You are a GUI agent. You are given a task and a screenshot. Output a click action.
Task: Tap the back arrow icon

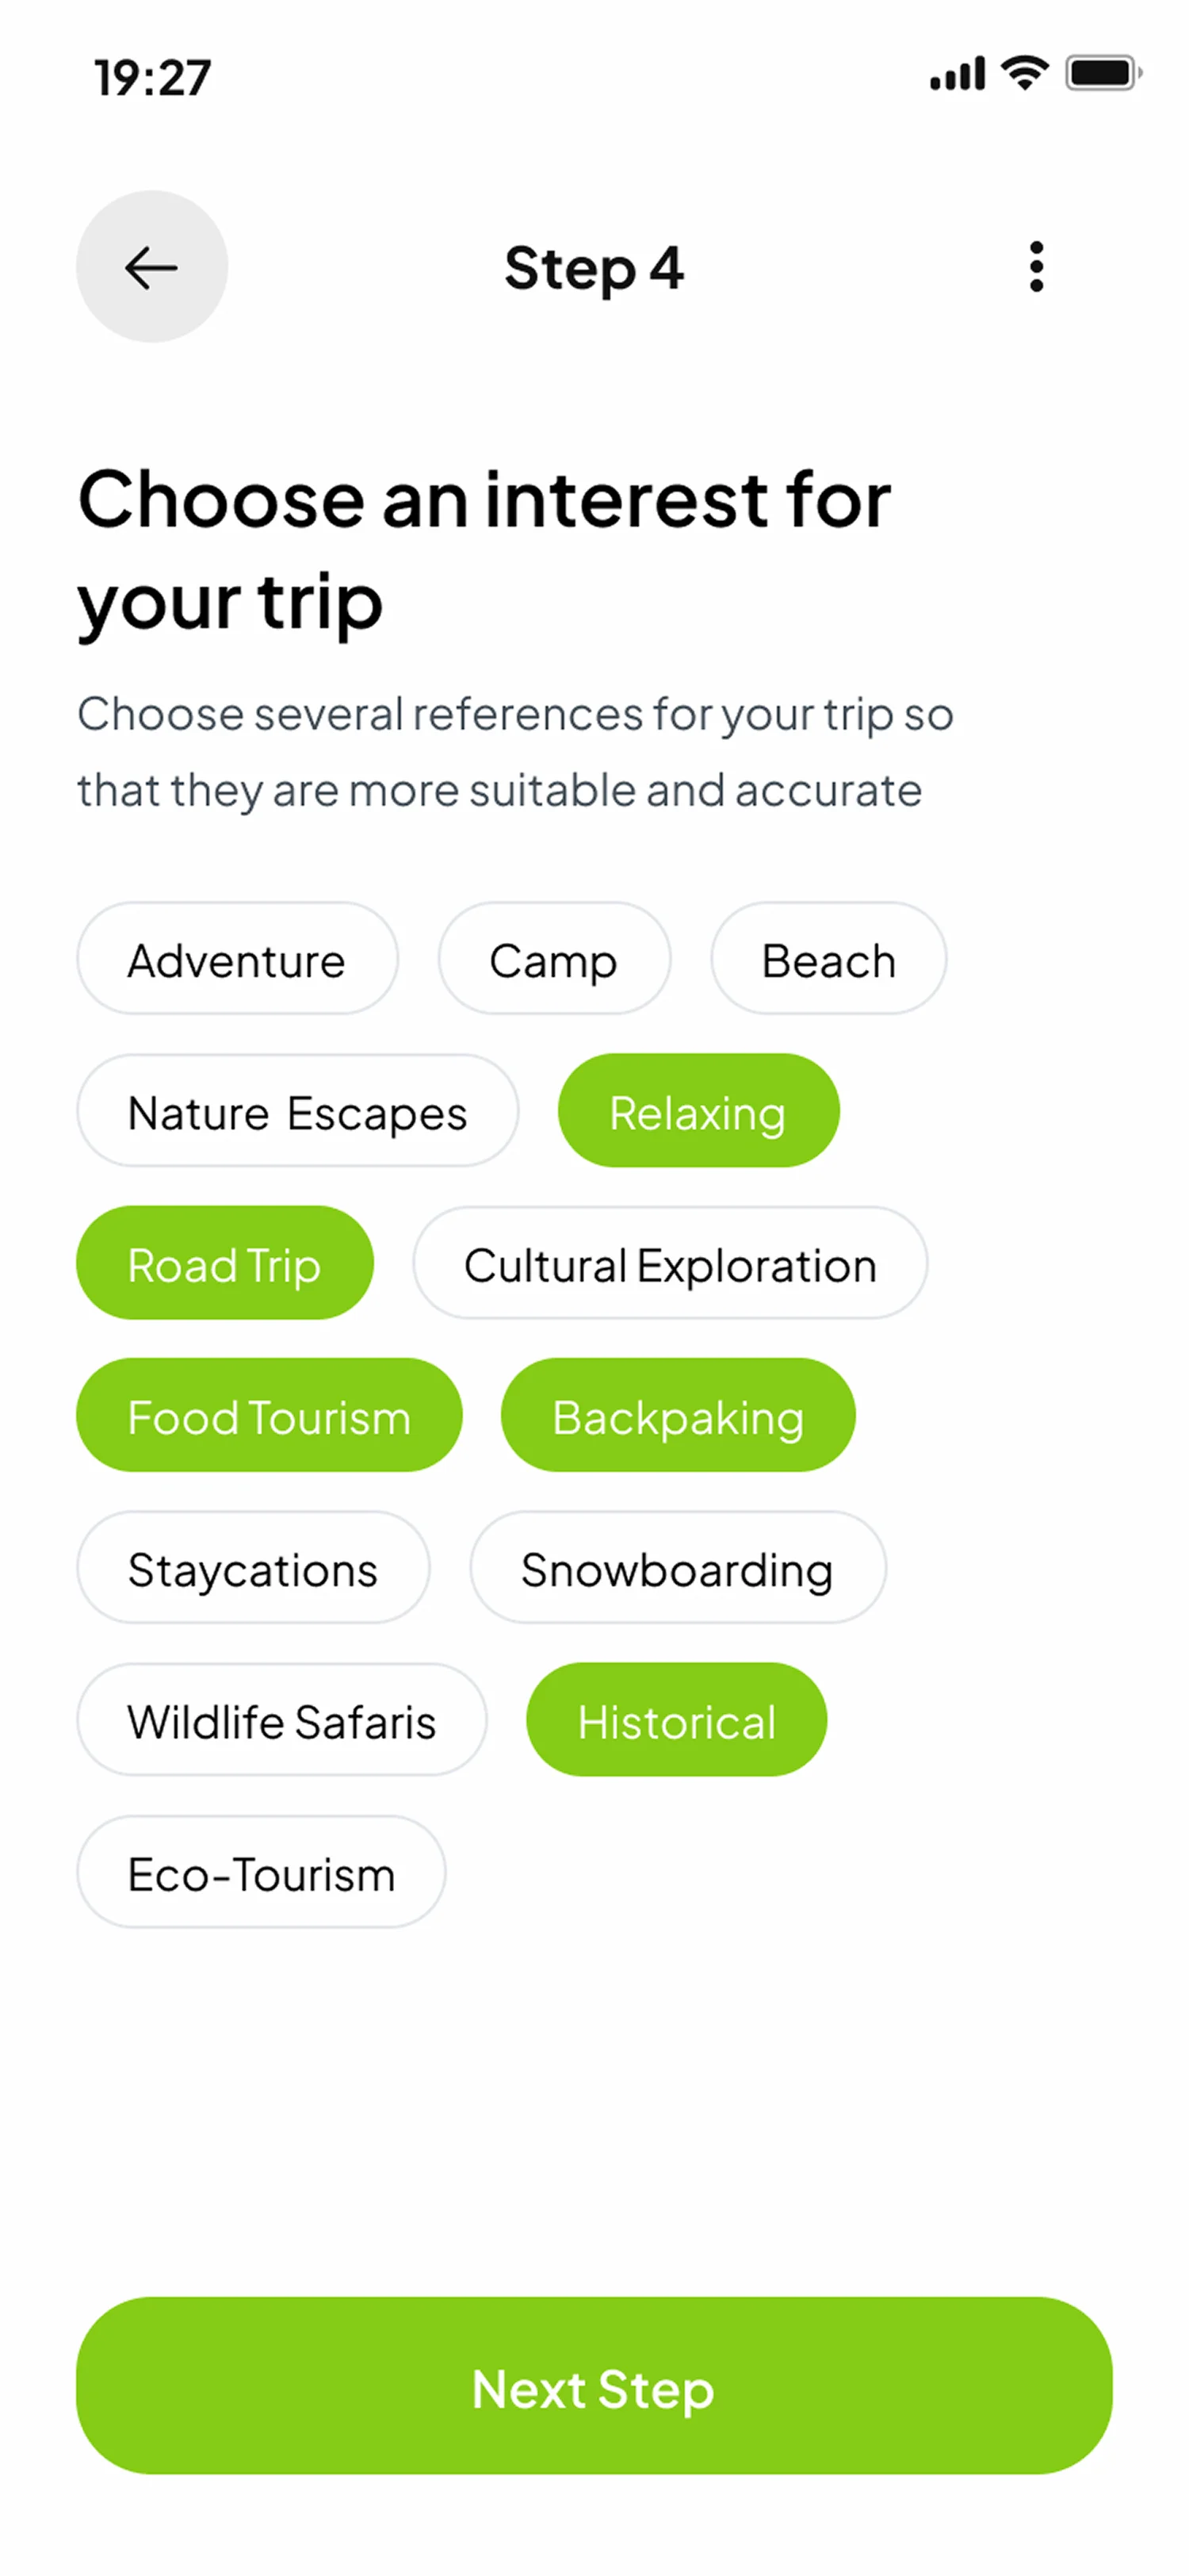click(x=152, y=267)
